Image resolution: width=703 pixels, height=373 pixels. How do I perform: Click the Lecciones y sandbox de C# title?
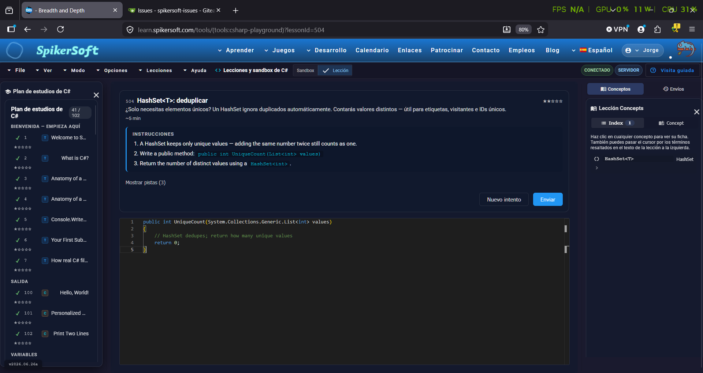point(255,70)
